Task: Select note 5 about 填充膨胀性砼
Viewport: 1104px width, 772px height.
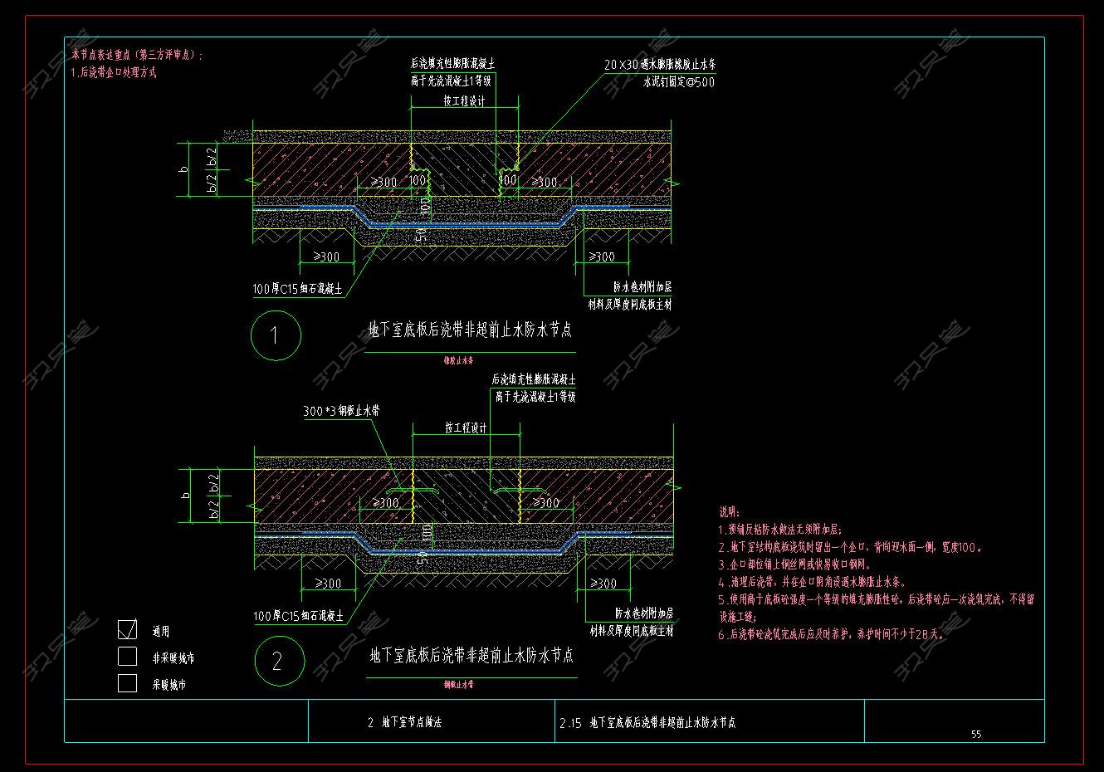Action: coord(877,599)
